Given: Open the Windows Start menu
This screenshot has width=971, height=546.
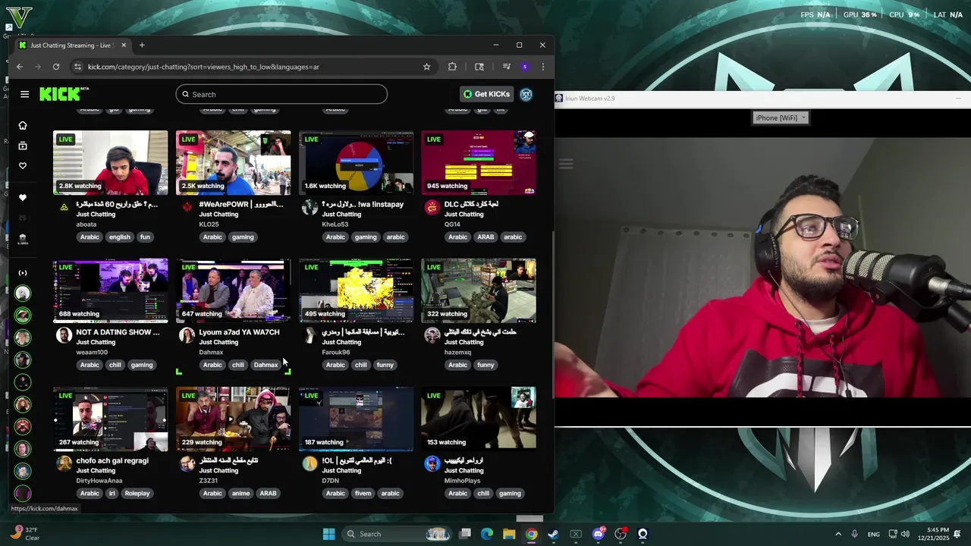Looking at the screenshot, I should (328, 534).
